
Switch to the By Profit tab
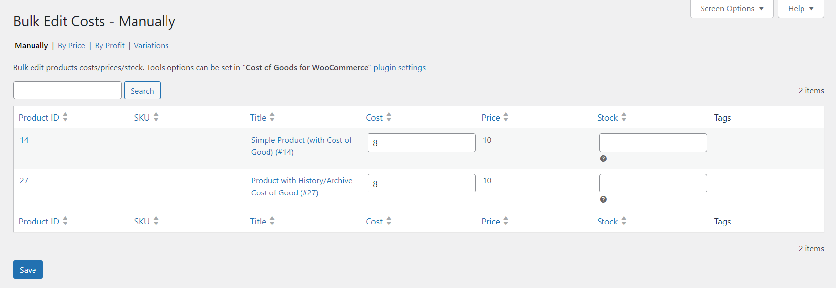tap(109, 46)
